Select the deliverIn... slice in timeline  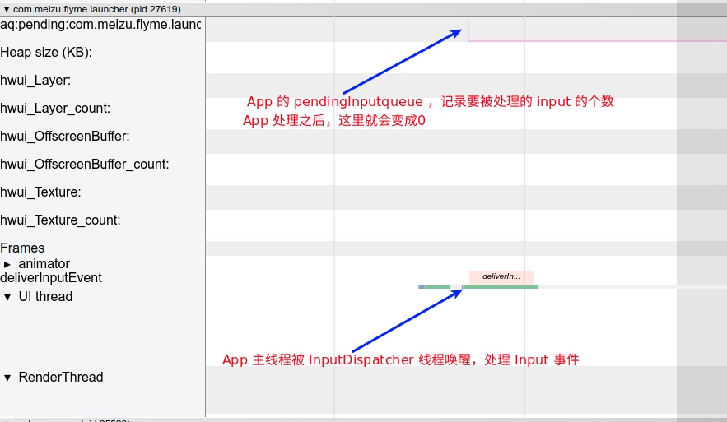click(x=501, y=277)
